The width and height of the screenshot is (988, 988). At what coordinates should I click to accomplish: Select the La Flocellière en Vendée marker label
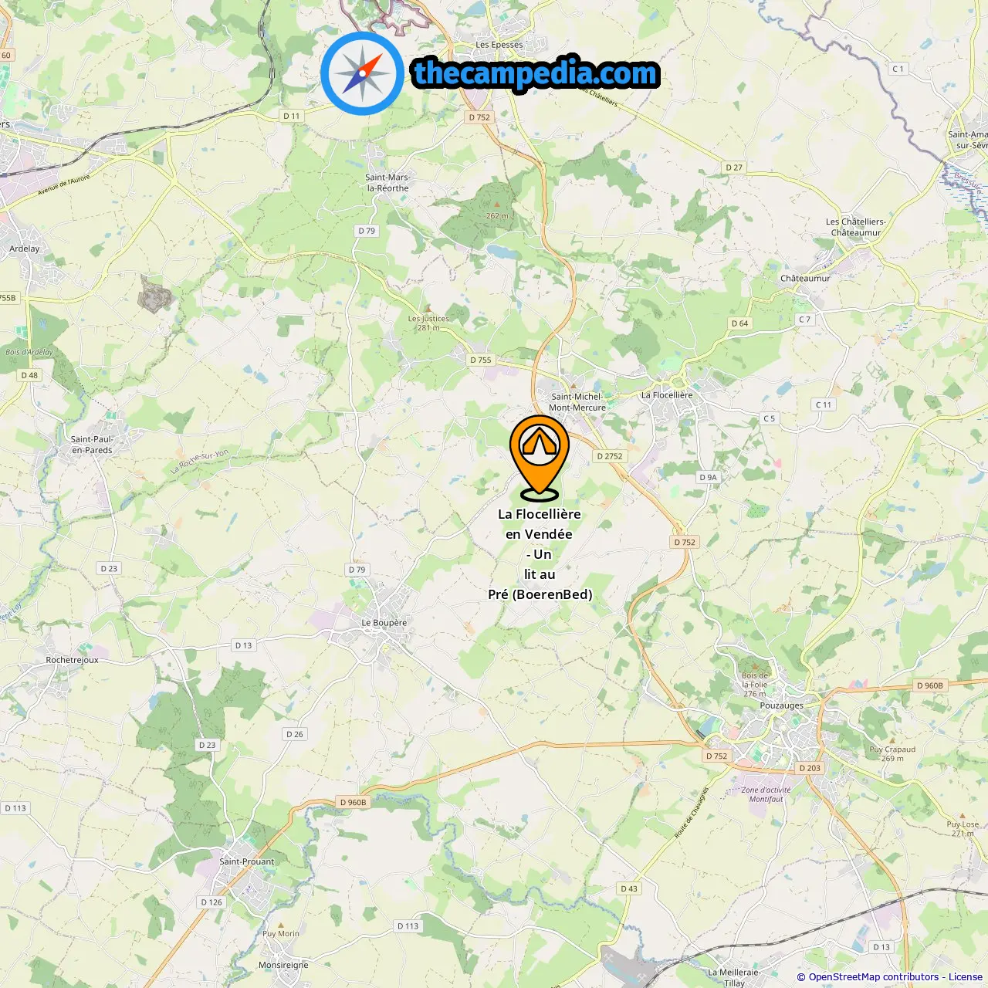(x=540, y=554)
